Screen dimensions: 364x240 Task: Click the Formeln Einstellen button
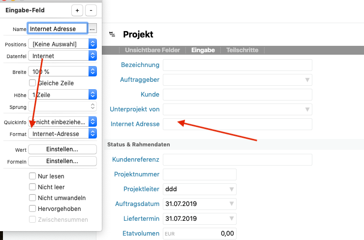point(62,161)
